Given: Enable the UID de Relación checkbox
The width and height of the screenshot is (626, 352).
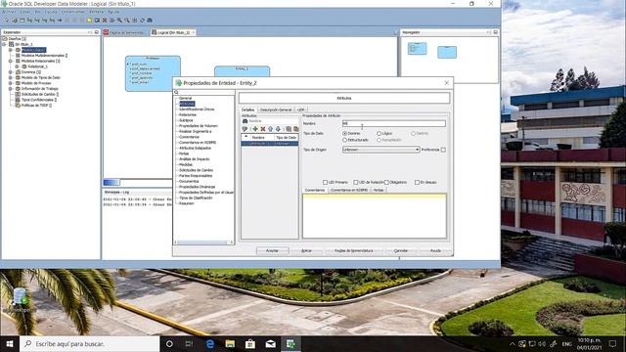Looking at the screenshot, I should pos(356,183).
